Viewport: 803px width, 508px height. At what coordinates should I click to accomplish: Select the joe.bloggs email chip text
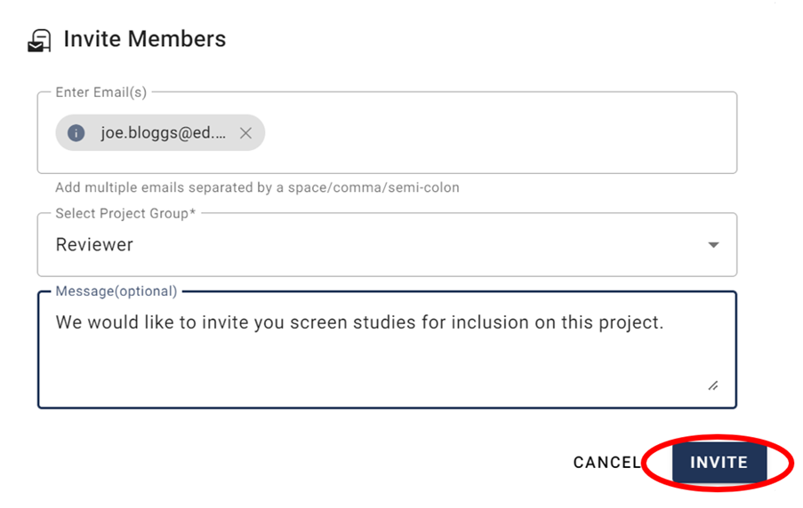[163, 133]
